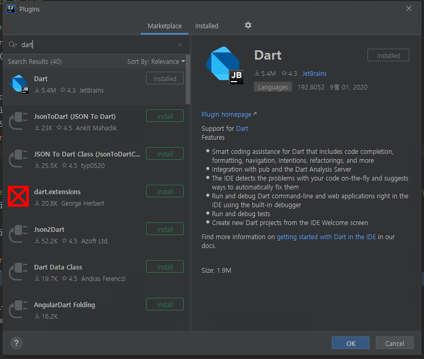Click the Json2Dart plugin icon
Viewport: 424px width, 359px height.
pyautogui.click(x=18, y=234)
